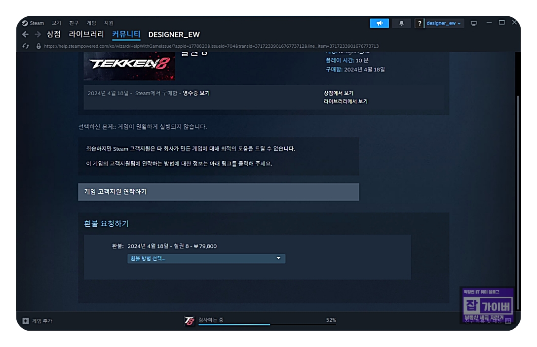Click Tekken 8 download icon in bottom bar
This screenshot has height=347, width=537.
tap(190, 321)
